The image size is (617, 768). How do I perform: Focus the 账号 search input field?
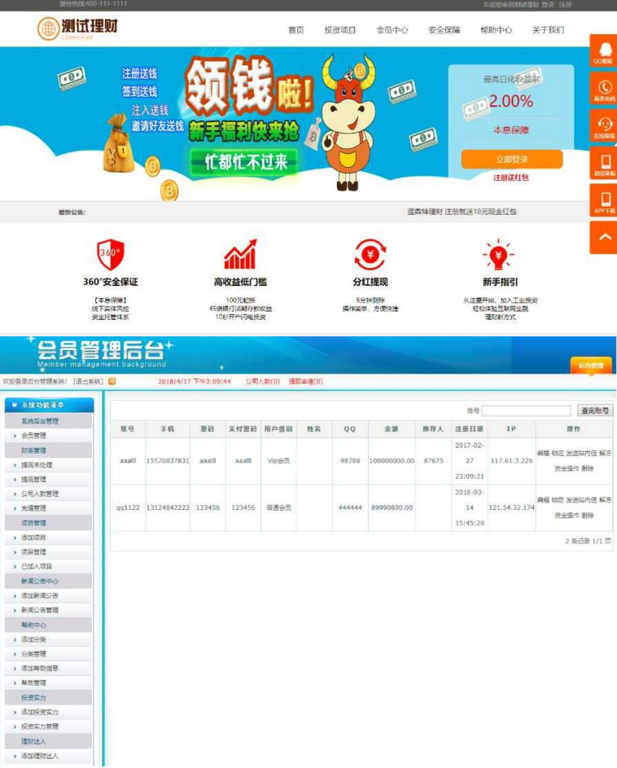[x=526, y=410]
